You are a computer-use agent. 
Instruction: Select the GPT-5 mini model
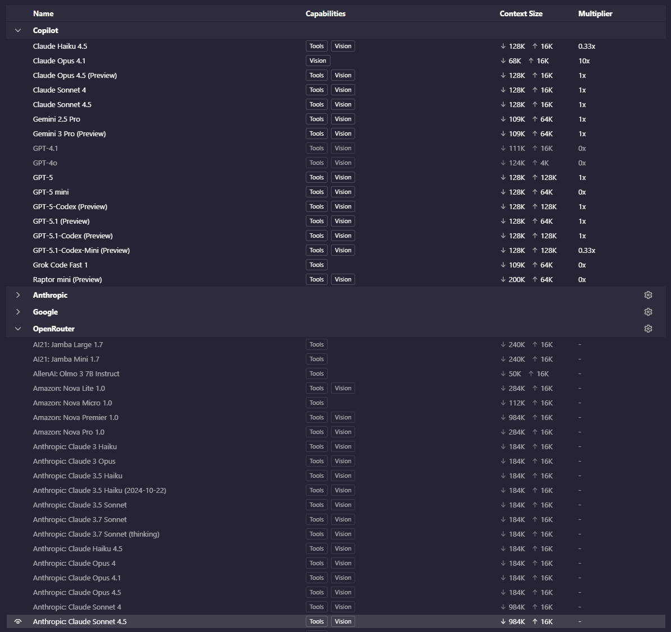click(x=336, y=192)
